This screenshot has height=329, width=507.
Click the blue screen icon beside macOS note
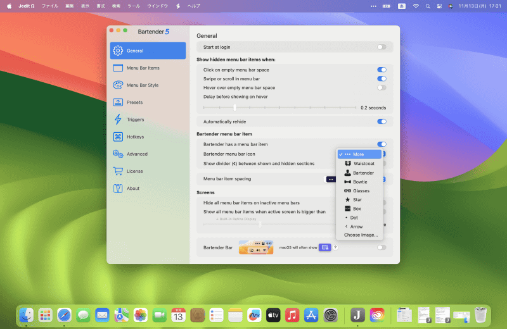(x=324, y=247)
